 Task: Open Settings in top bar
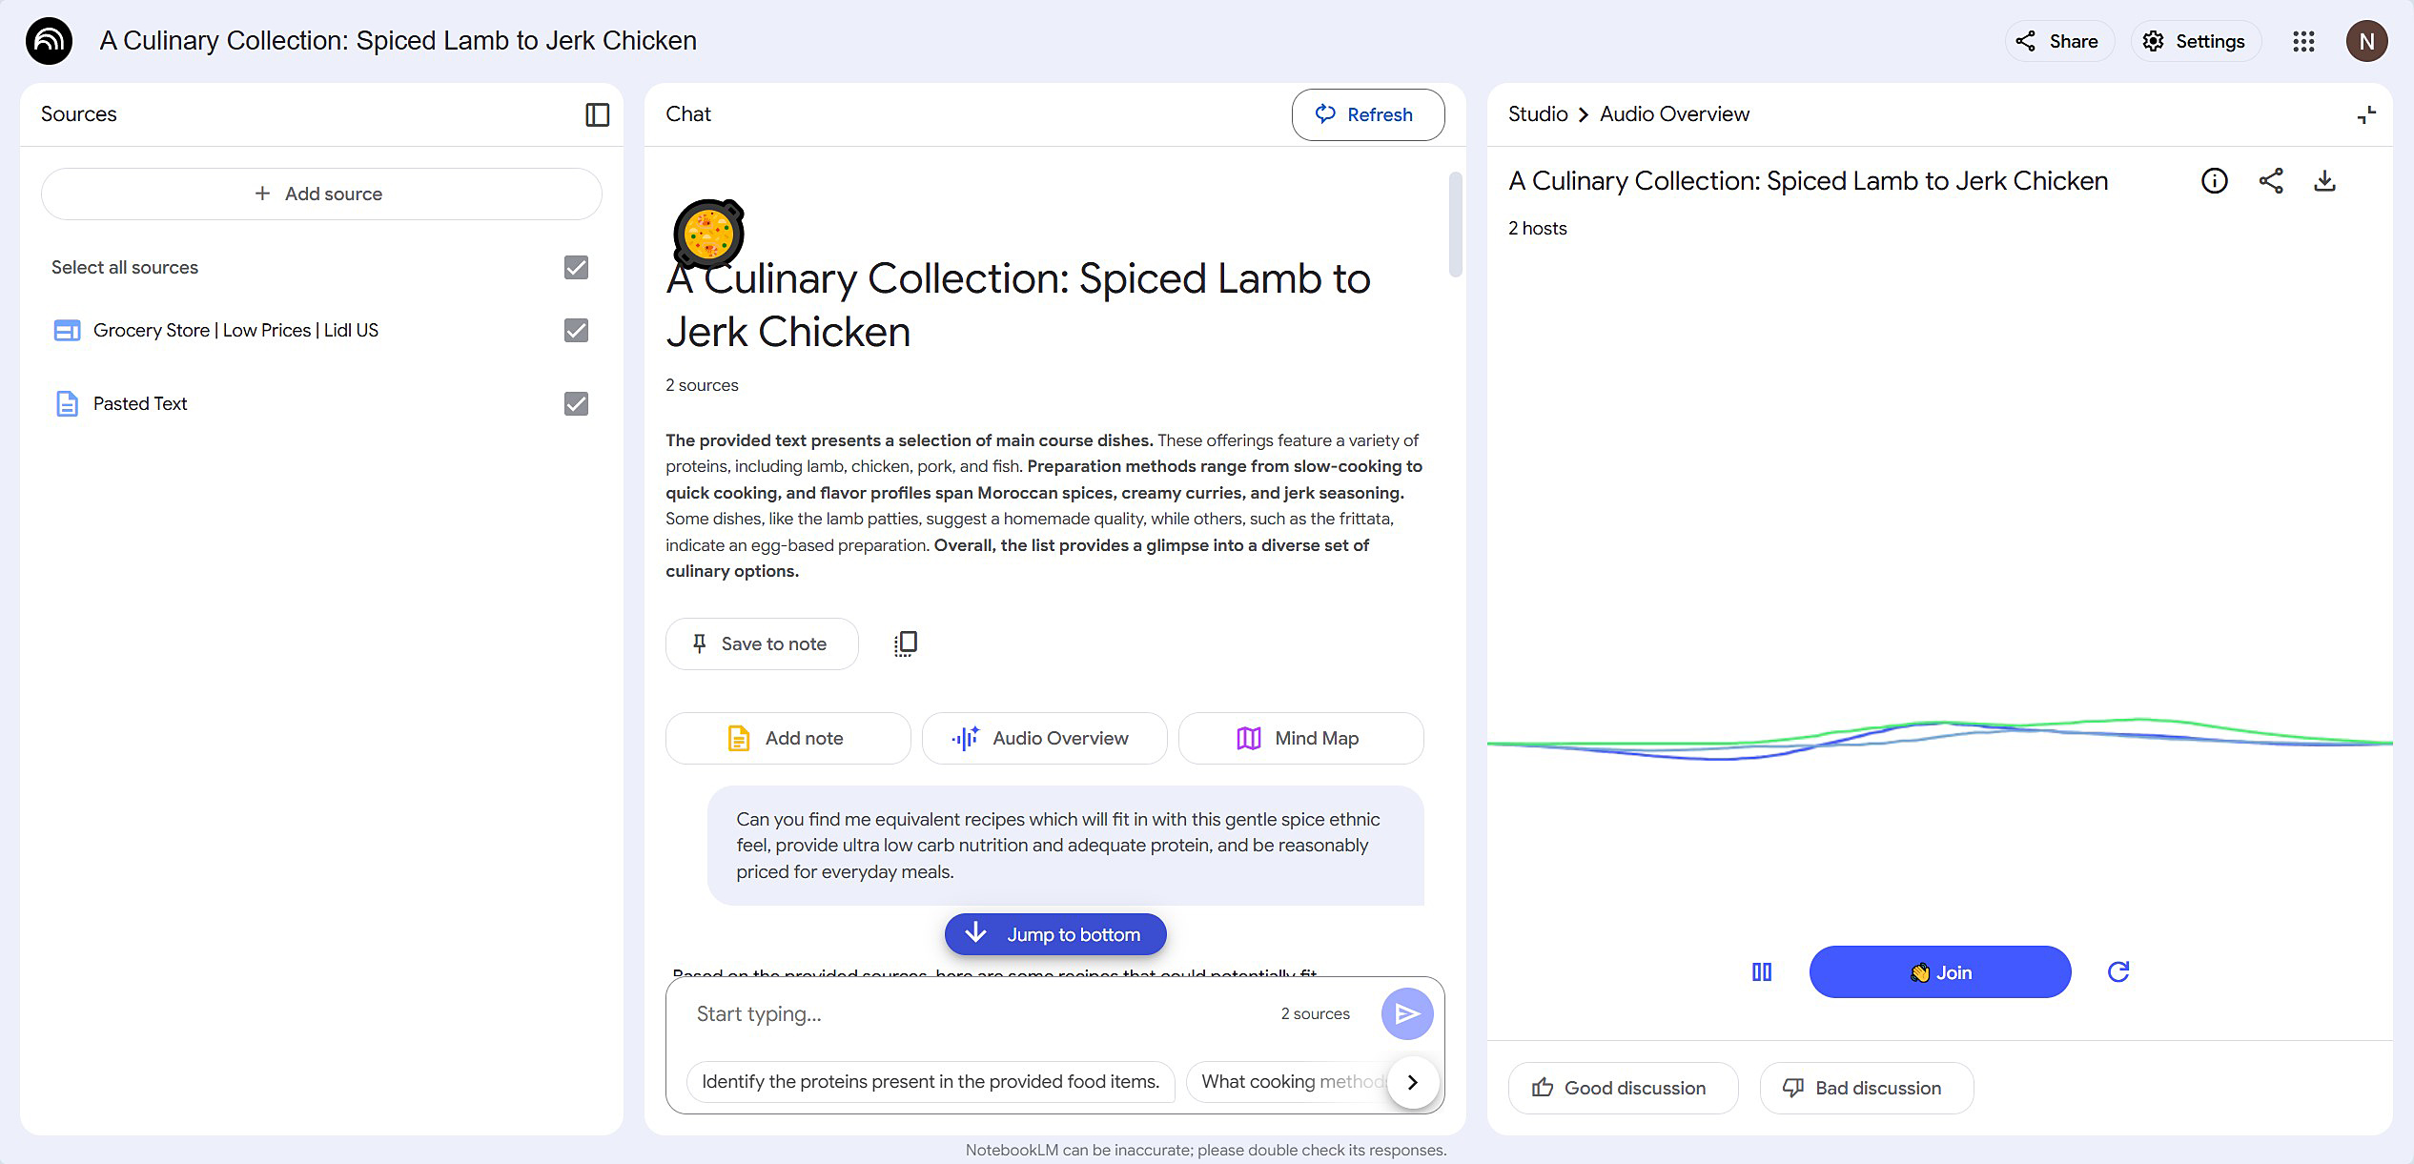click(2195, 41)
